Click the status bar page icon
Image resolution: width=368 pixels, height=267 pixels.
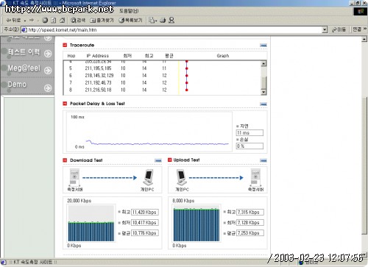point(4,263)
